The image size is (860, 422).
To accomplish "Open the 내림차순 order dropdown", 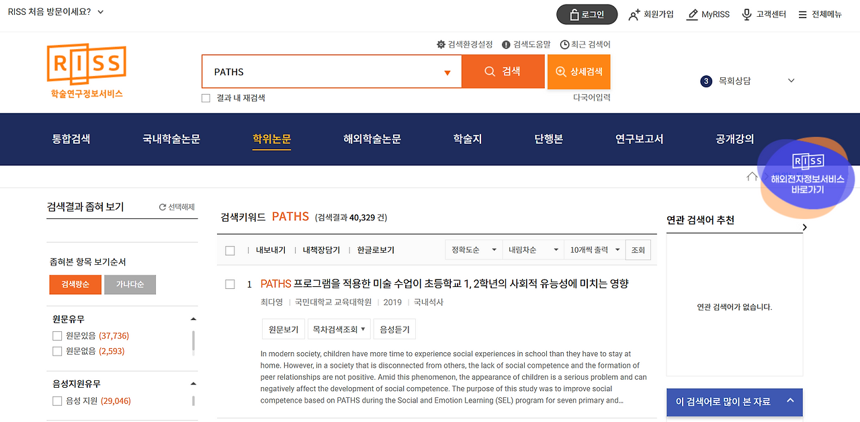I will click(x=533, y=250).
